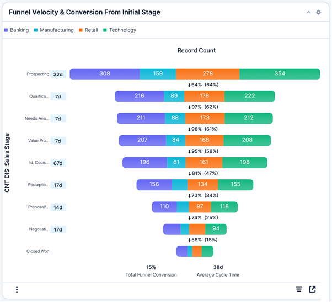Select the Closed Won stage label
This screenshot has height=302, width=332.
tap(38, 251)
